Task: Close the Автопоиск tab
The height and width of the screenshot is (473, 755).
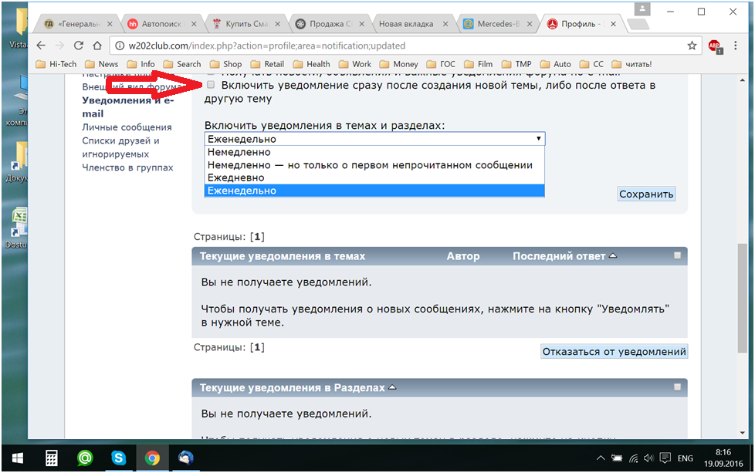Action: (x=194, y=24)
